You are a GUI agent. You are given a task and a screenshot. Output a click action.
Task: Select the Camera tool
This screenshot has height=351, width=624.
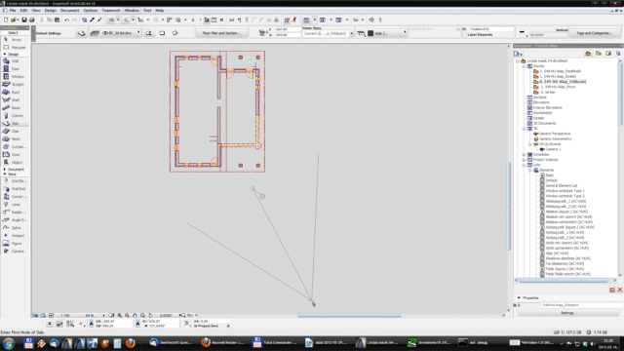15,252
